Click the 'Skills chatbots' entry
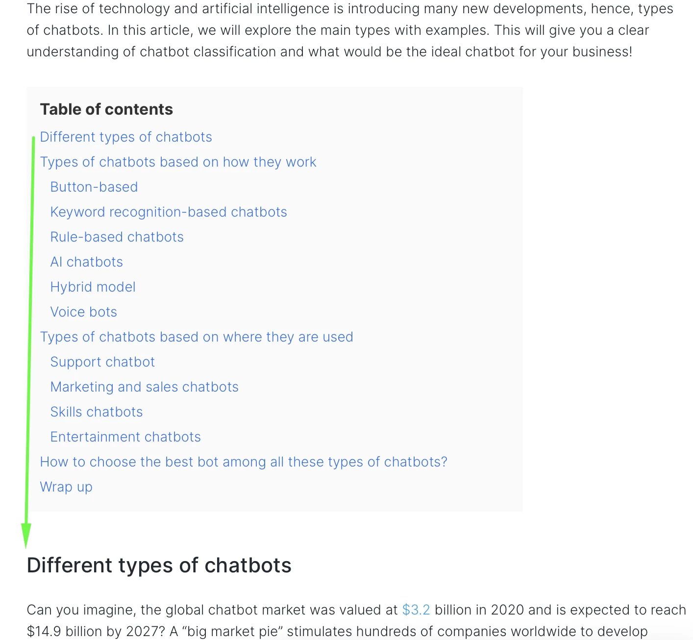This screenshot has height=640, width=693. 96,412
